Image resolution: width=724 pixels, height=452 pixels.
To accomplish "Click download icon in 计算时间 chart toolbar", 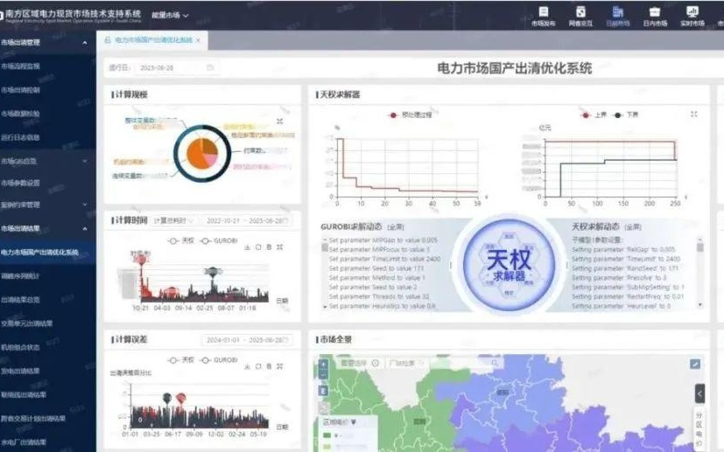I will 248,247.
